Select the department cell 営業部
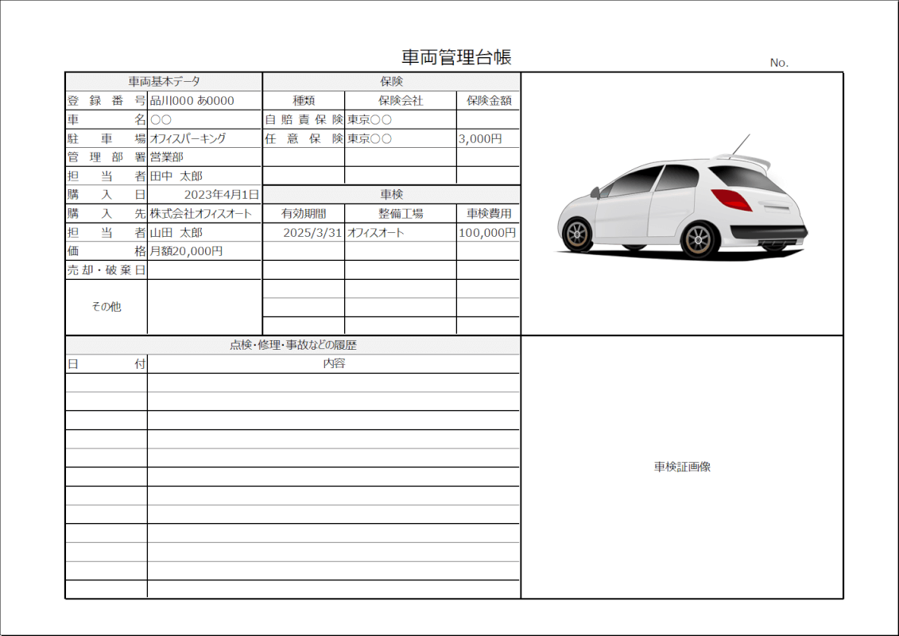Screen dimensions: 899x636 (203, 157)
